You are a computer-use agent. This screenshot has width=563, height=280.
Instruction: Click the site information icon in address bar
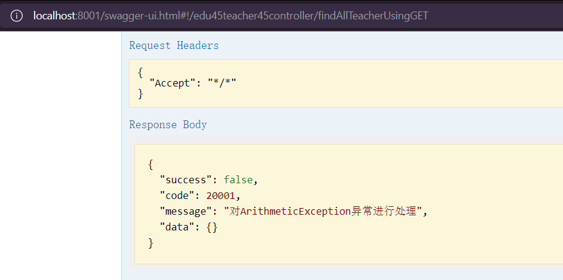pyautogui.click(x=17, y=16)
